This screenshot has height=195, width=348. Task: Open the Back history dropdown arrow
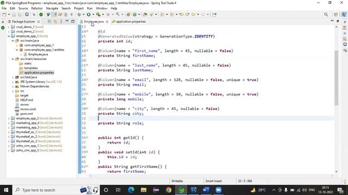[x=198, y=15]
